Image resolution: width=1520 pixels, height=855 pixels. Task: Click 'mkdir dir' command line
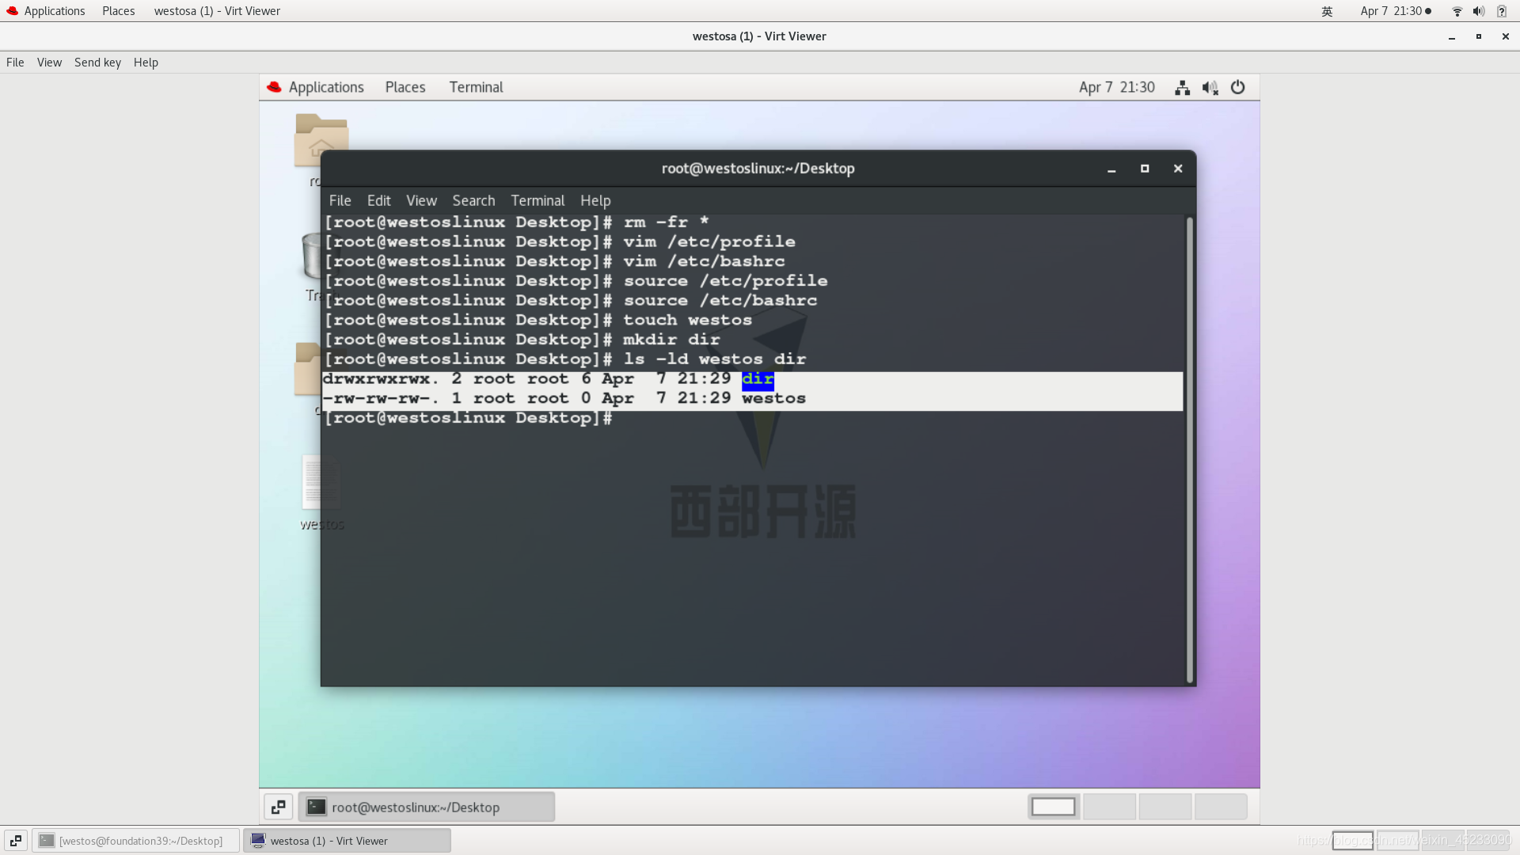671,340
